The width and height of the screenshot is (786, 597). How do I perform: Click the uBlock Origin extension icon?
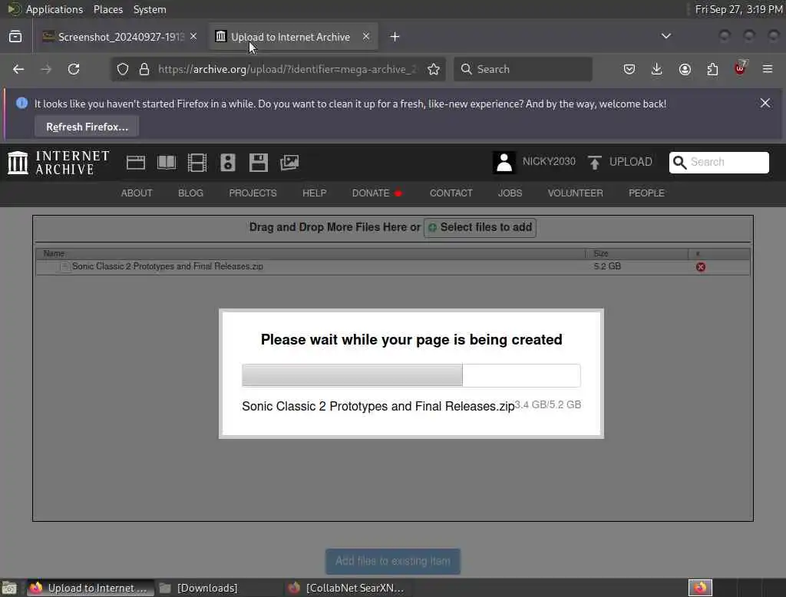point(741,68)
